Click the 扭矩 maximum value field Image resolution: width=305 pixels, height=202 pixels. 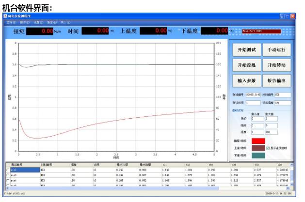272,119
